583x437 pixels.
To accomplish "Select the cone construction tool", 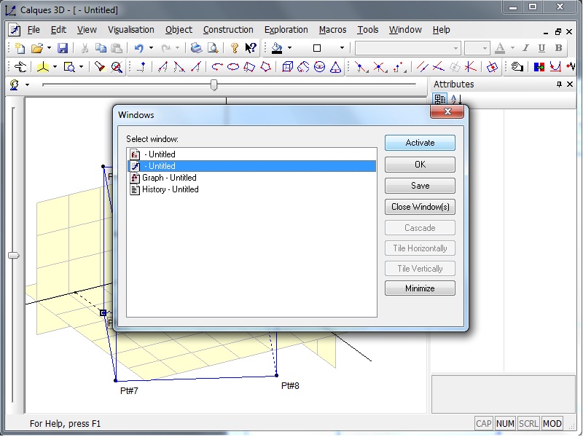I will [x=335, y=67].
